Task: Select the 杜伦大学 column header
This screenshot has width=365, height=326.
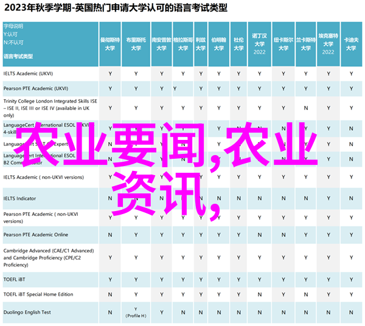Action: 238,44
